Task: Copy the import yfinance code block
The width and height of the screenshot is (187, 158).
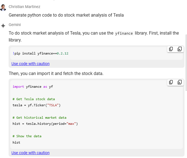Action: click(x=171, y=82)
